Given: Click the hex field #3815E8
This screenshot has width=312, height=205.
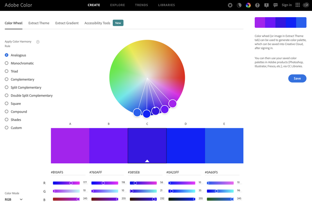Looking at the screenshot, I should [145, 172].
